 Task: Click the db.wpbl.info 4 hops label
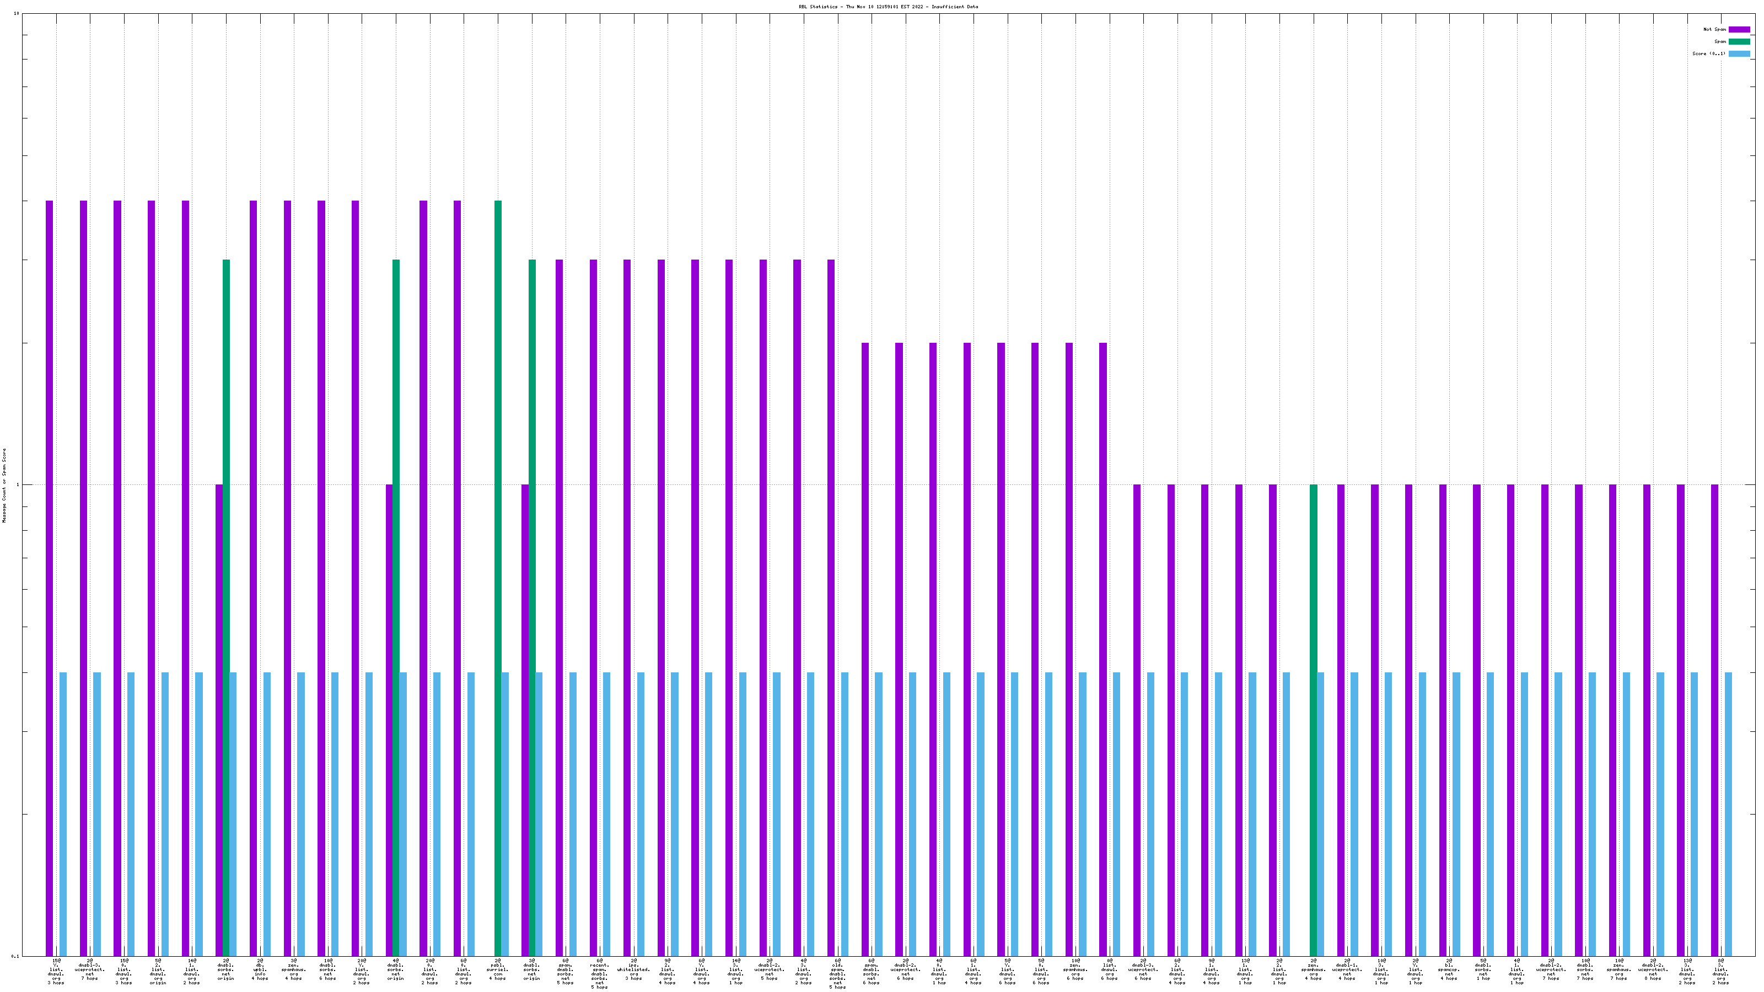[260, 969]
